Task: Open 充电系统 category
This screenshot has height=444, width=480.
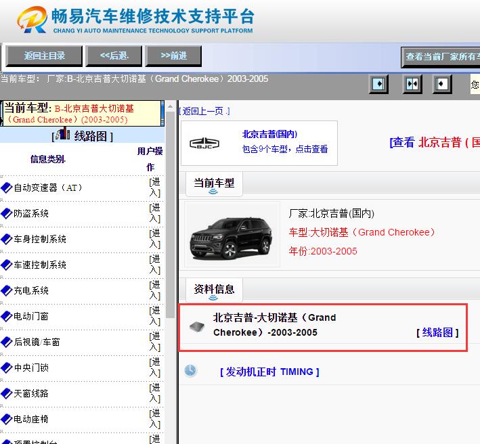Action: point(31,290)
